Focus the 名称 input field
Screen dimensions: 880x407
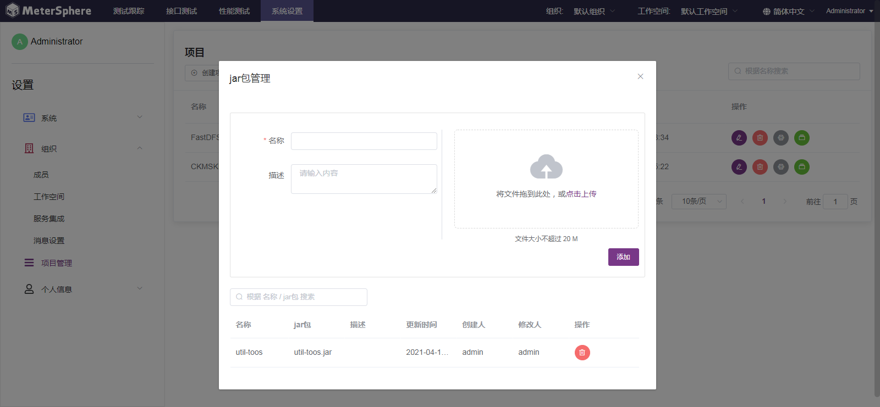(x=364, y=141)
